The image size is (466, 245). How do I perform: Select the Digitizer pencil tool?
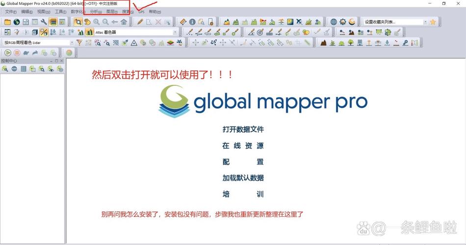140,22
